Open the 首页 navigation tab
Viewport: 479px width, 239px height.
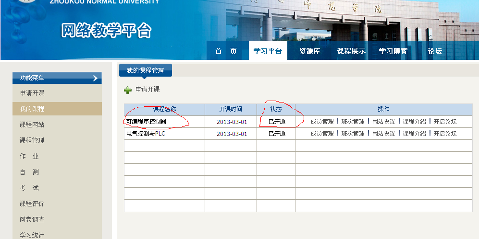pyautogui.click(x=226, y=51)
